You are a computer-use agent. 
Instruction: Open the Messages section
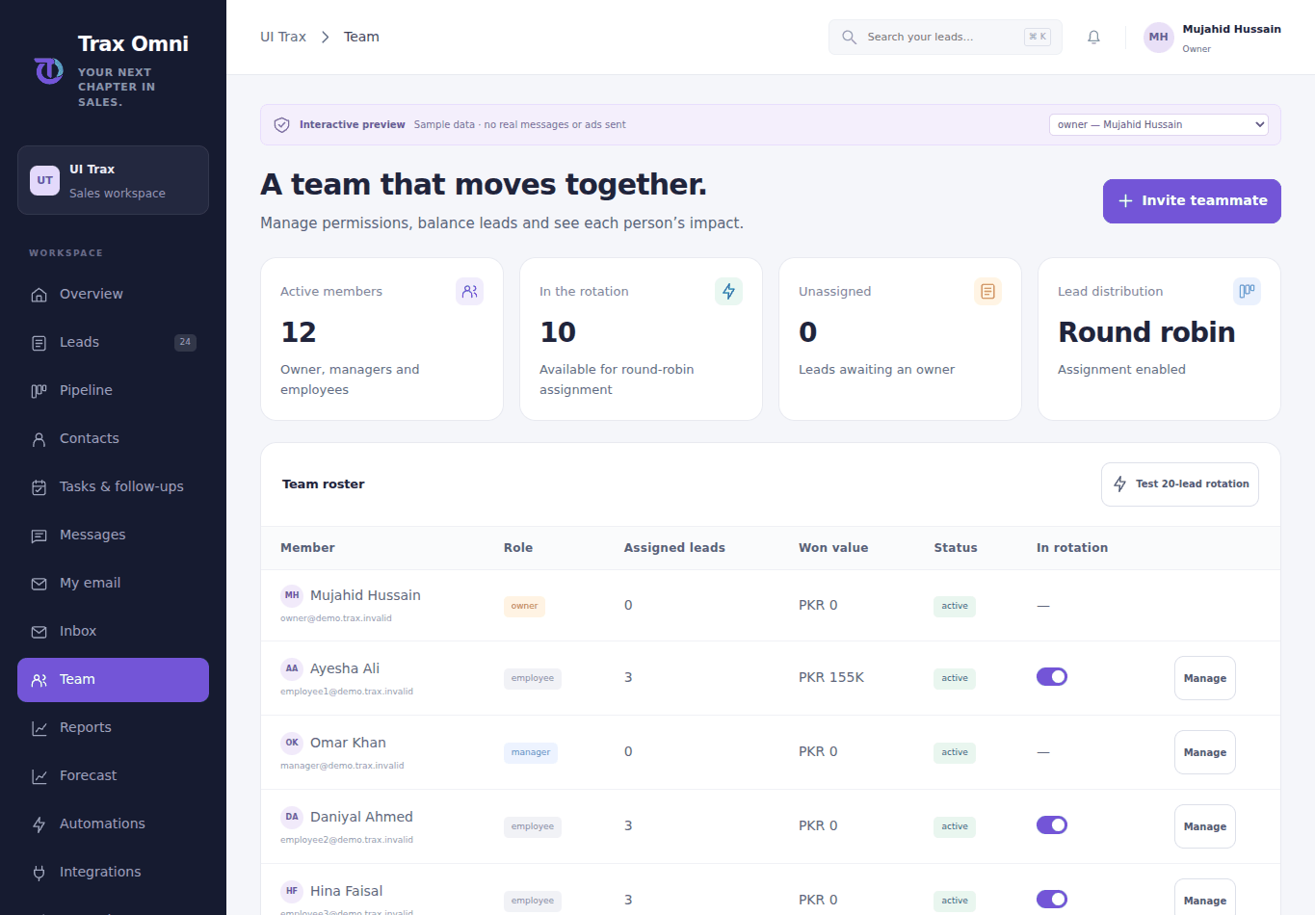point(113,536)
